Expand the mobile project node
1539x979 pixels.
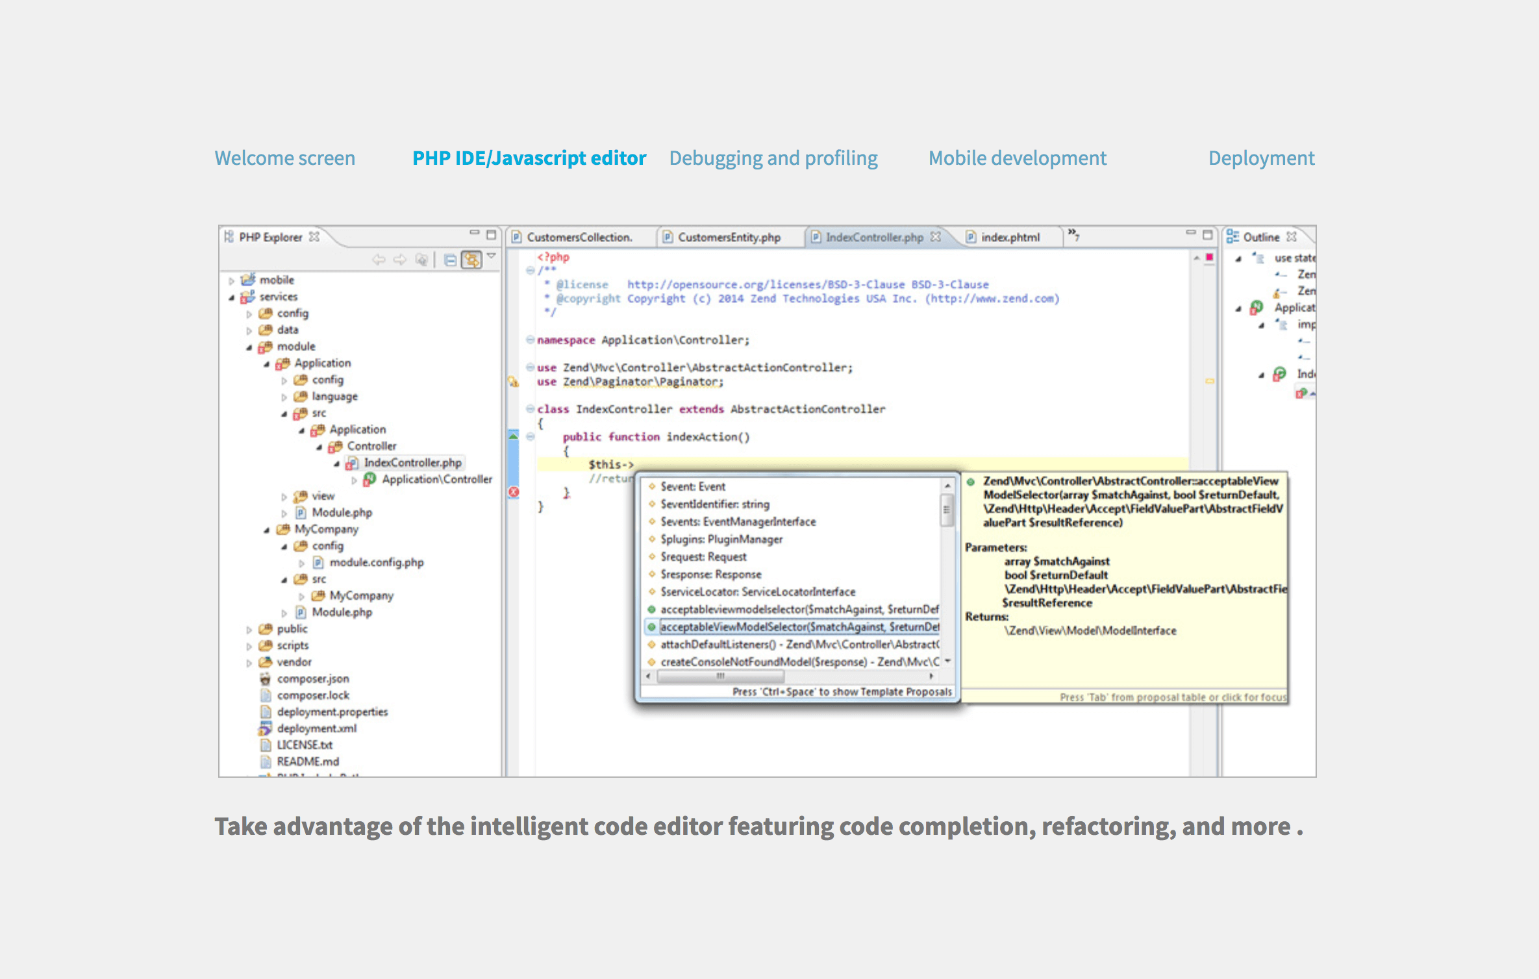(231, 280)
